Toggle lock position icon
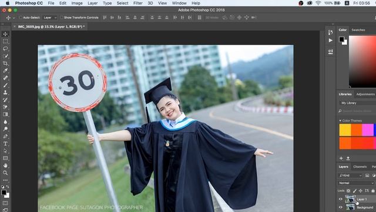376x212 pixels. tap(360, 191)
